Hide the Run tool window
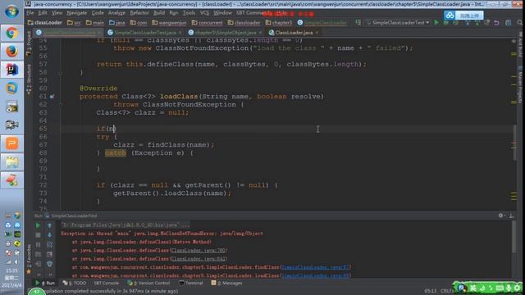Screen dimensions: 525x295 click(511, 216)
